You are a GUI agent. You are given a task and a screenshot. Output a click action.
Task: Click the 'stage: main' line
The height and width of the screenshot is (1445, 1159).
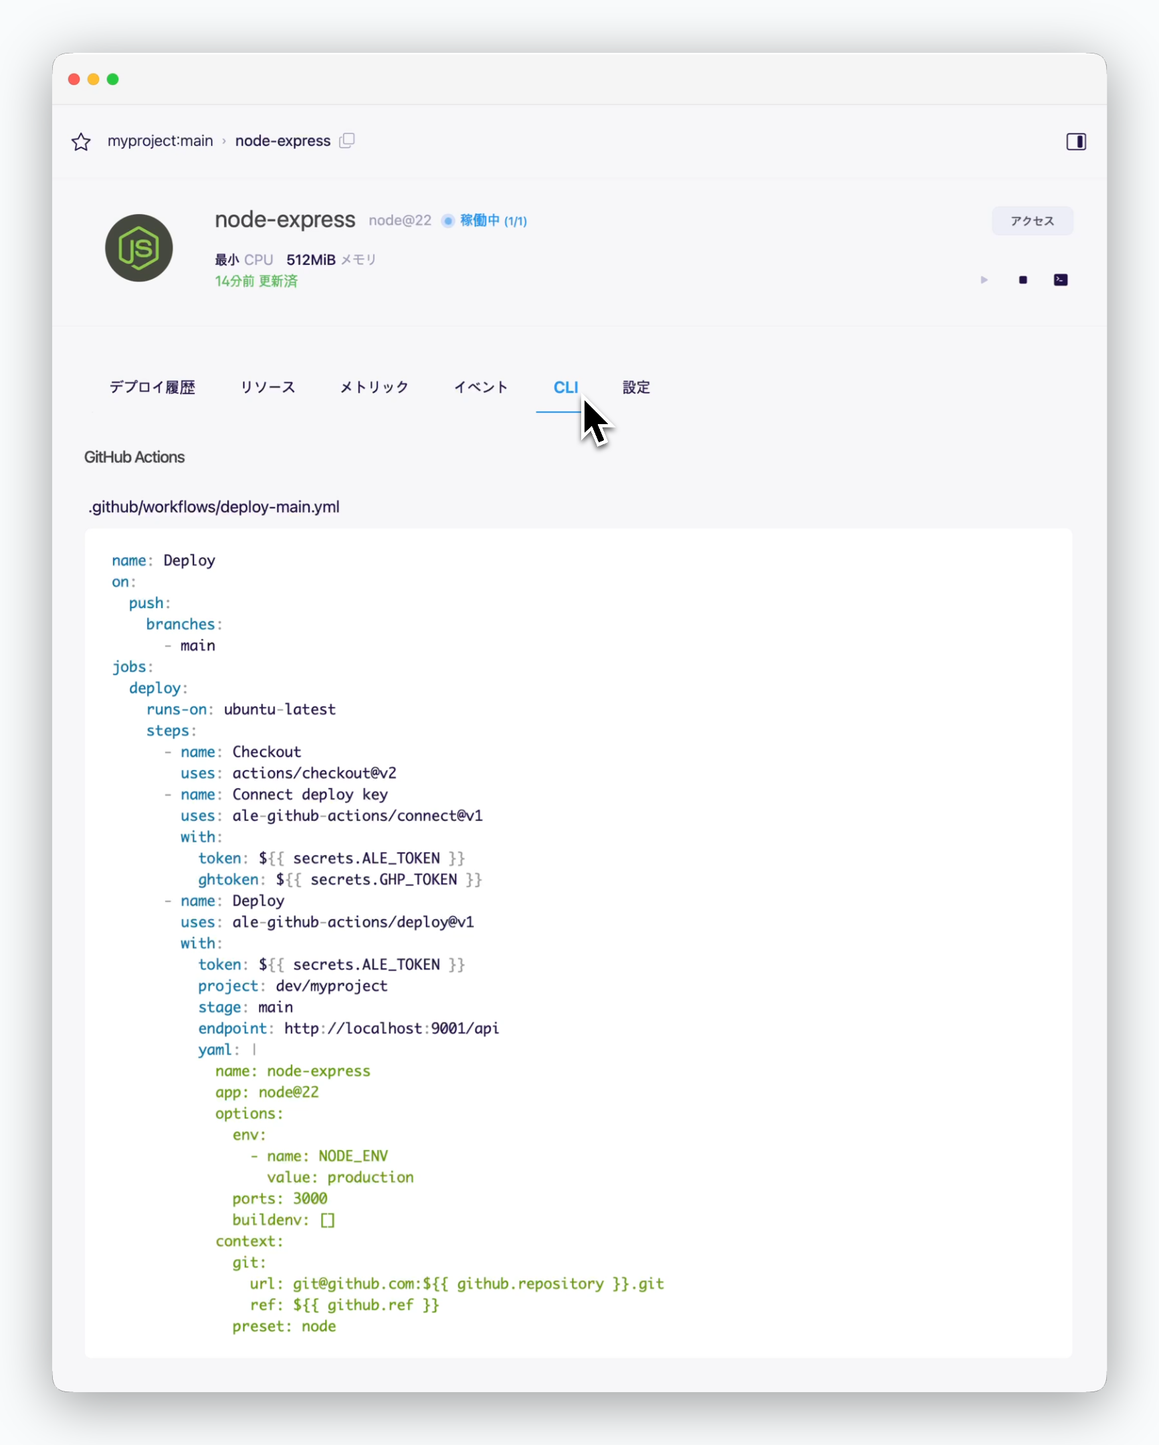pyautogui.click(x=245, y=1007)
